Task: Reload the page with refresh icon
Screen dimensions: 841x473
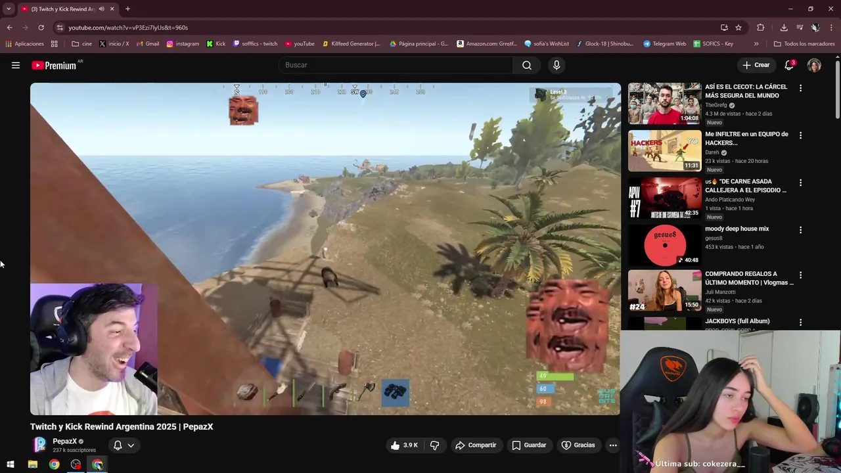Action: pyautogui.click(x=41, y=28)
